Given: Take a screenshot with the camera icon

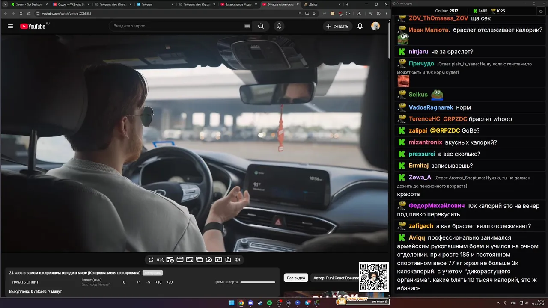Looking at the screenshot, I should (228, 260).
